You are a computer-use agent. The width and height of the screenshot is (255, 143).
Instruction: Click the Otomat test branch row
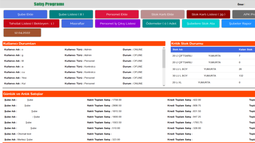pyautogui.click(x=129, y=134)
